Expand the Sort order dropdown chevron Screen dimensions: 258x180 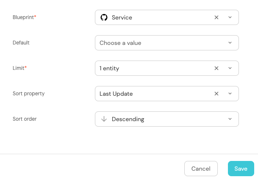230,119
